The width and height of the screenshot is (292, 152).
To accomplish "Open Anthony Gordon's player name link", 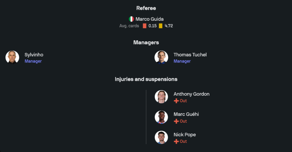I will pyautogui.click(x=192, y=94).
